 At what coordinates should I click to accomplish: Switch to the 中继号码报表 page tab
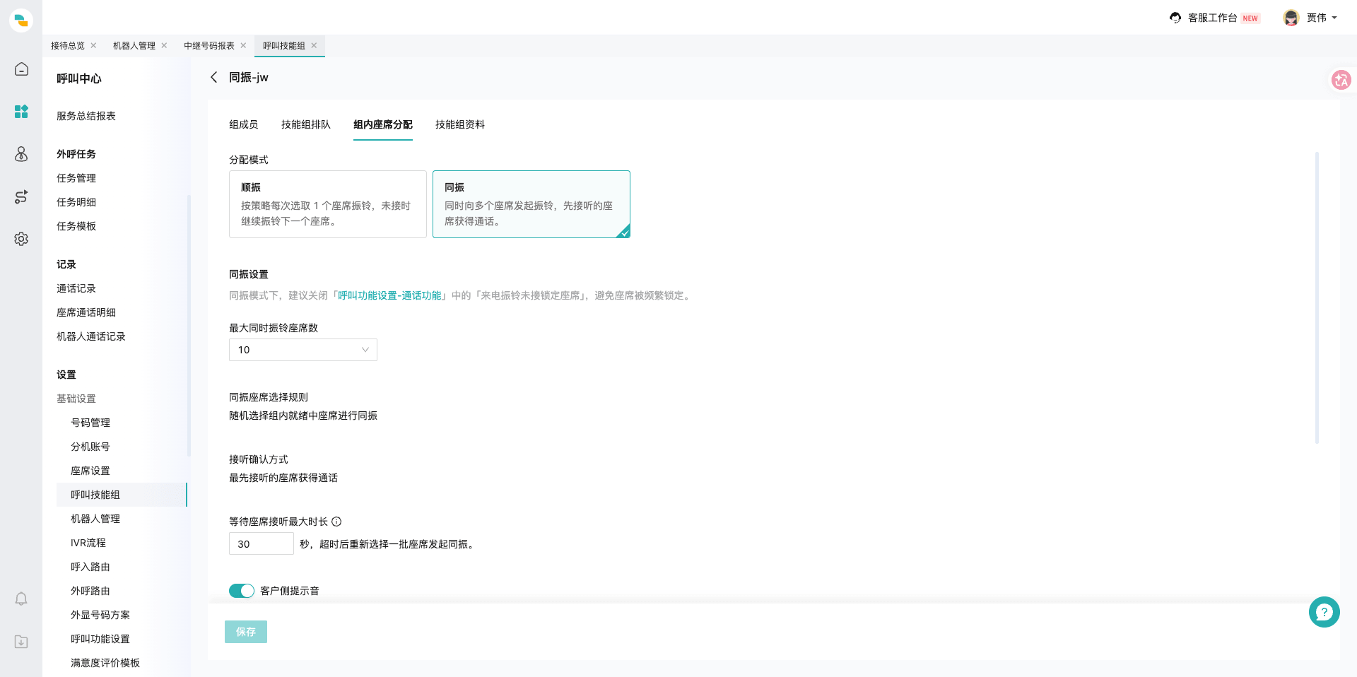[209, 45]
